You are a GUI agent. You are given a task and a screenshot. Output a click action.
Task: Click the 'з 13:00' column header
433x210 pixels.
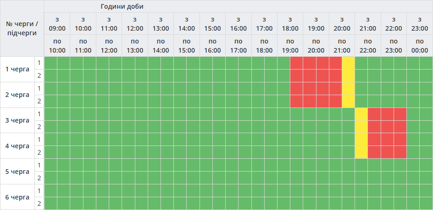(x=161, y=24)
